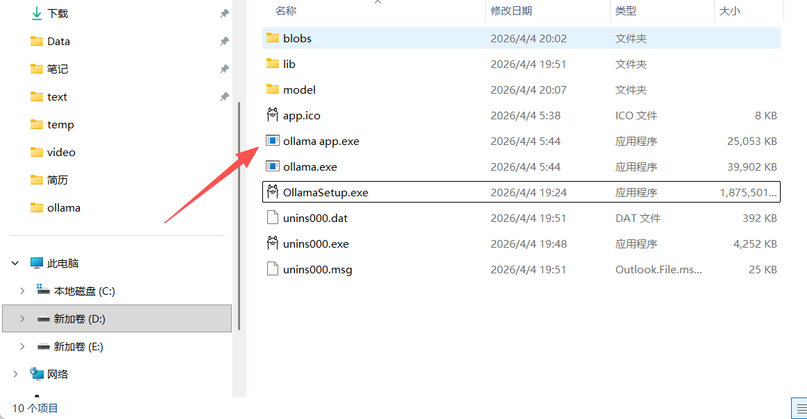Click the 本地磁盘 (C:) drive icon
Viewport: 807px width, 419px height.
[x=43, y=290]
